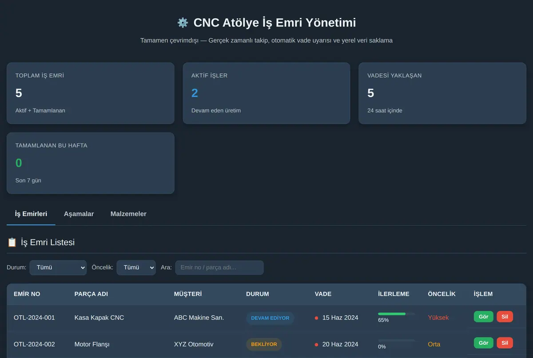Click the İş Emri Listesi heading
The width and height of the screenshot is (533, 358).
[48, 243]
